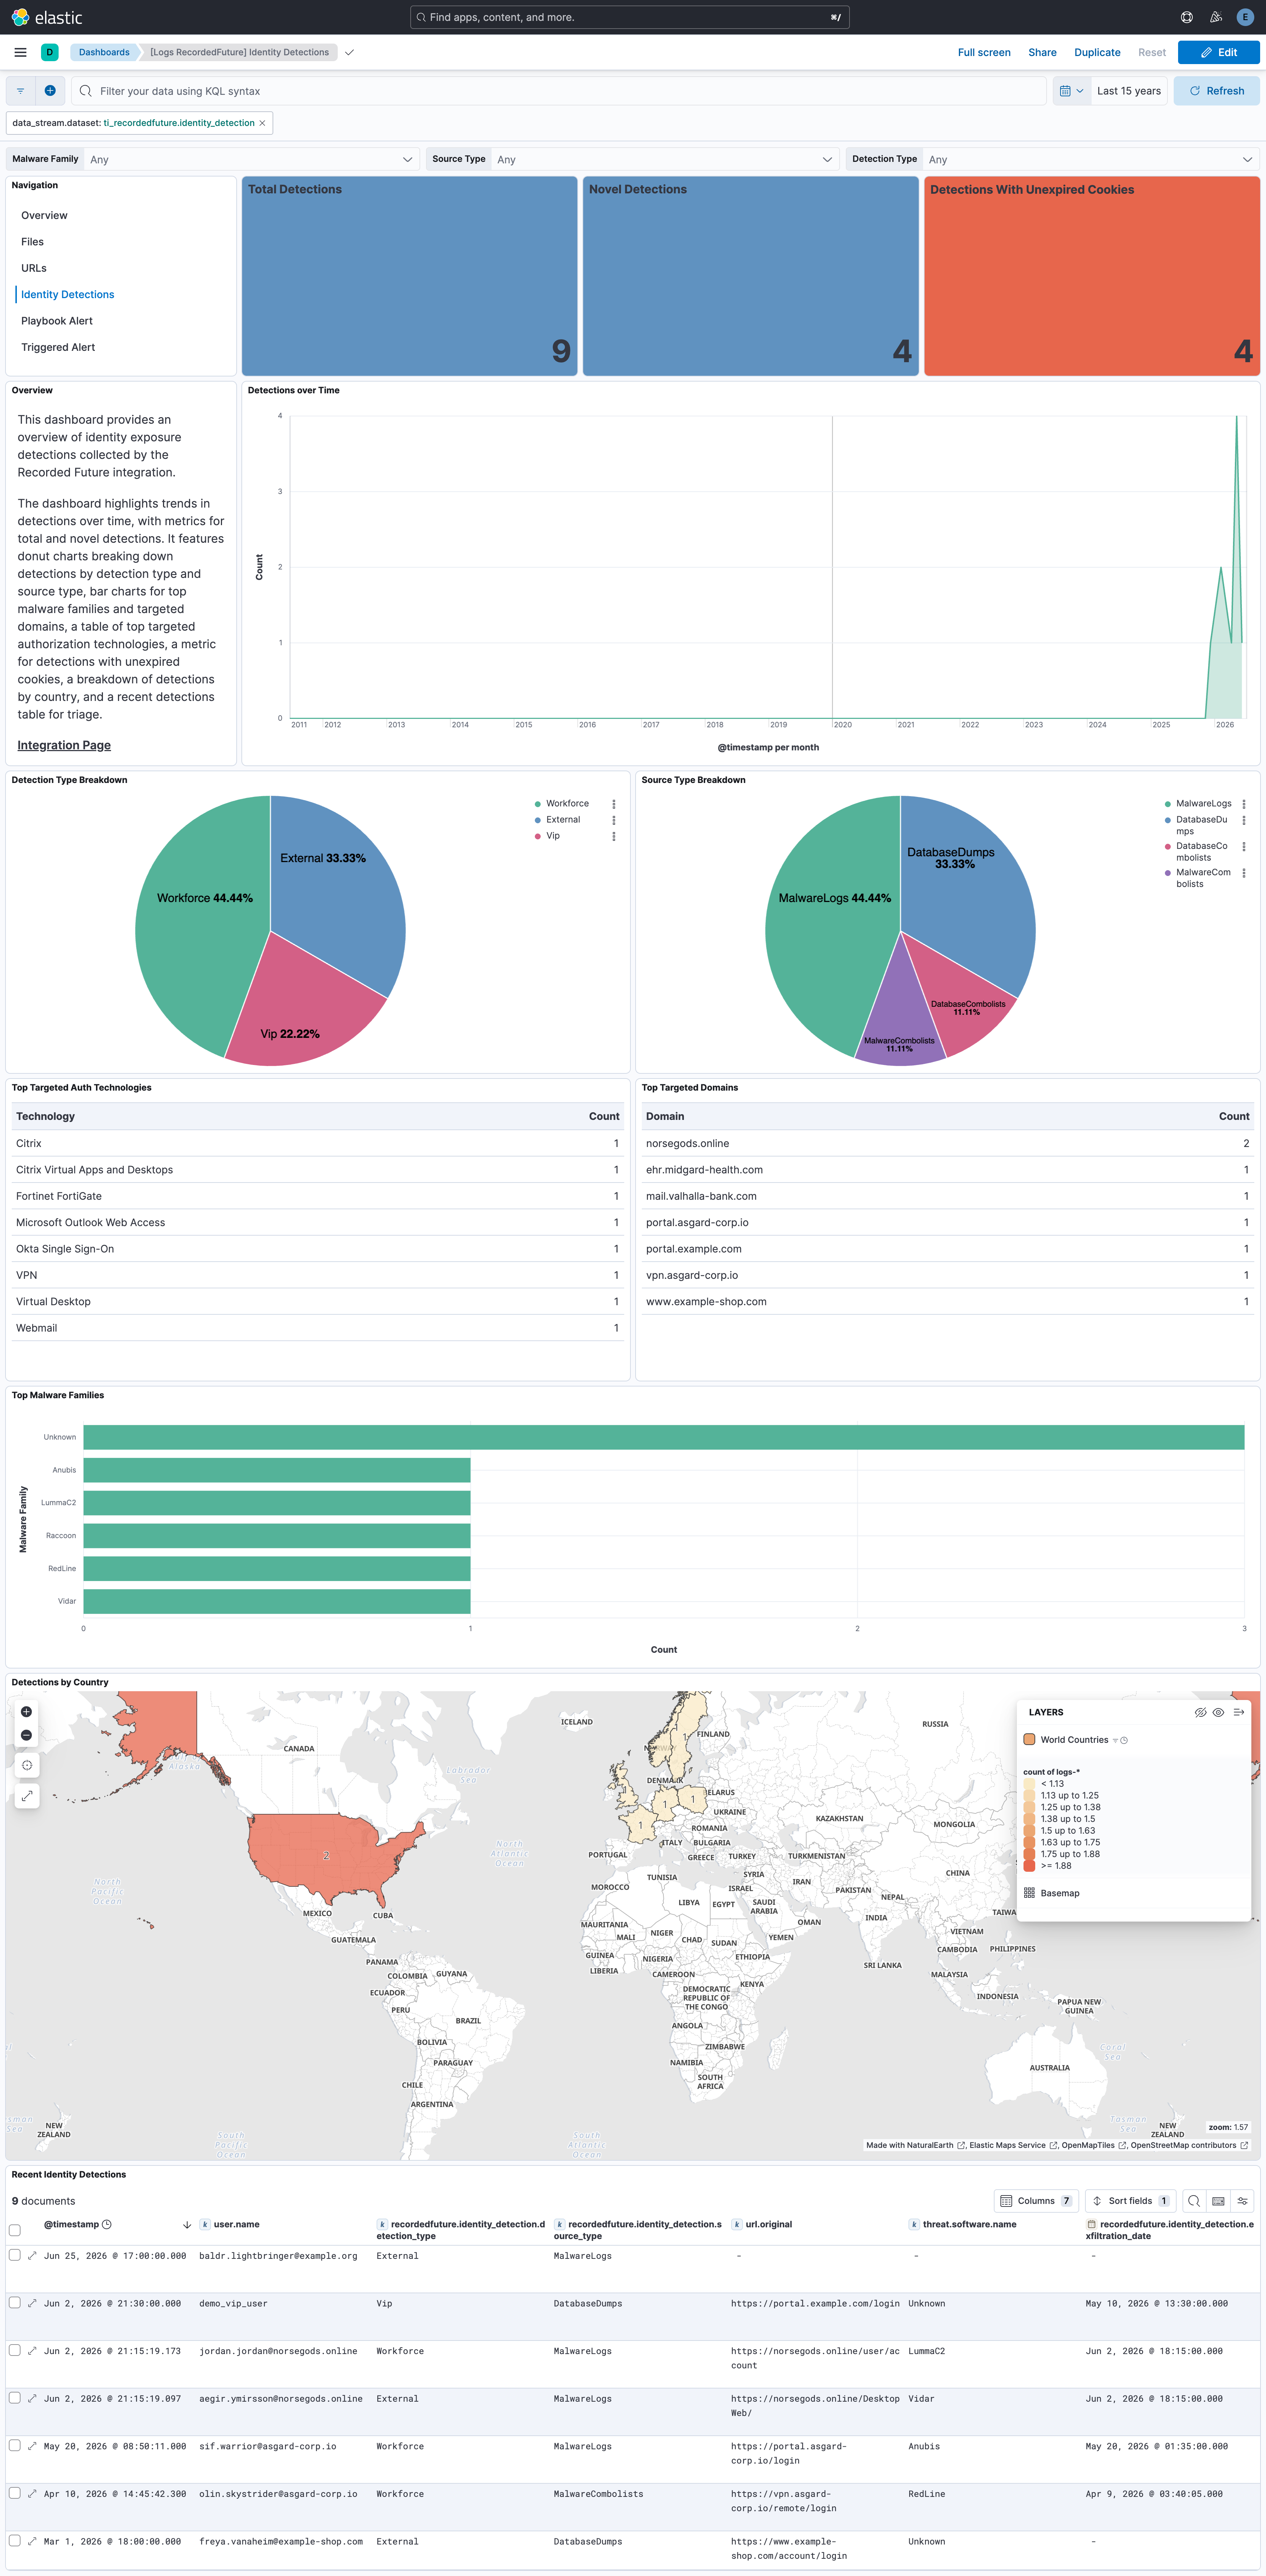1266x2576 pixels.
Task: Zoom in on the map
Action: tap(27, 1712)
